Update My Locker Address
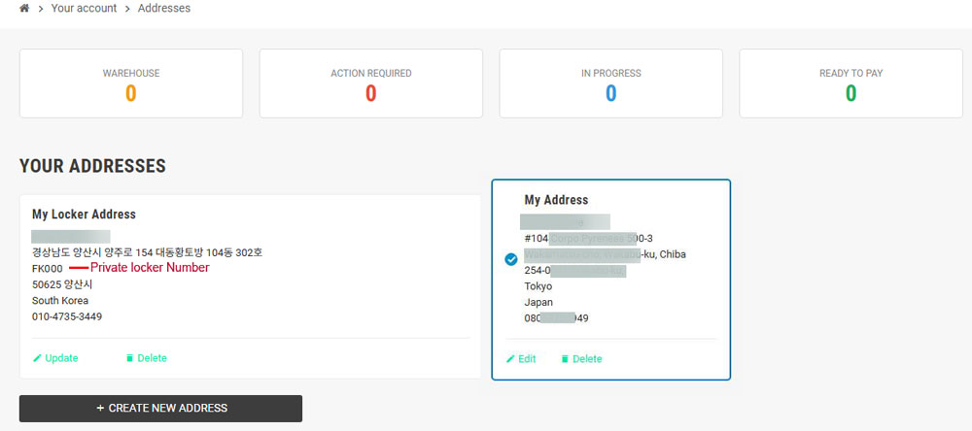The height and width of the screenshot is (431, 972). (x=55, y=358)
